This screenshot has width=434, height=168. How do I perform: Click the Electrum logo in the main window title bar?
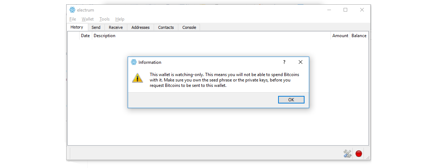click(x=72, y=10)
